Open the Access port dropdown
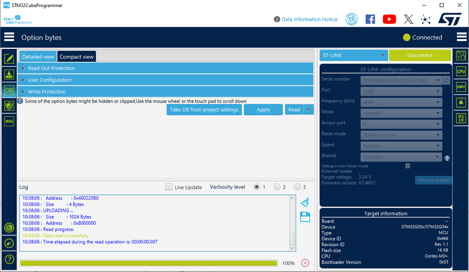 (x=401, y=124)
